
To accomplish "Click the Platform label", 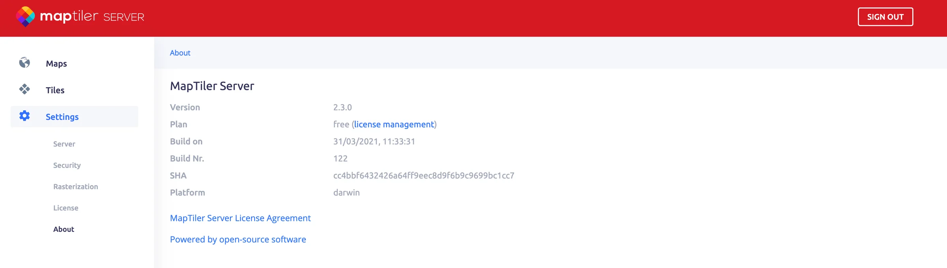I will [x=187, y=192].
